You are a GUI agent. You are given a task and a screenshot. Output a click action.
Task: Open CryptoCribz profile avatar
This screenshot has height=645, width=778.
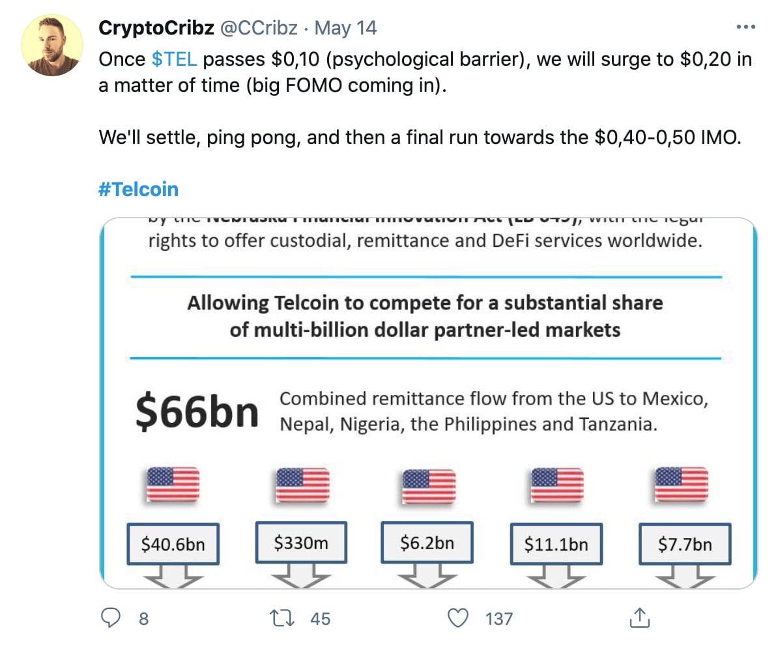[52, 45]
